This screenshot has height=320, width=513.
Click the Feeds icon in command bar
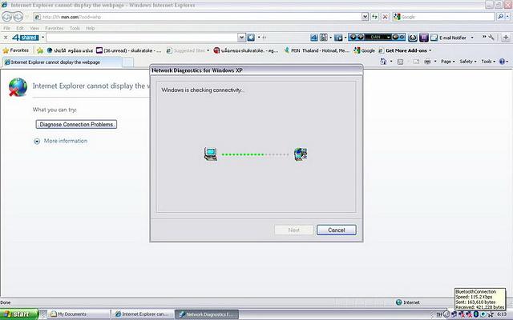tap(400, 62)
